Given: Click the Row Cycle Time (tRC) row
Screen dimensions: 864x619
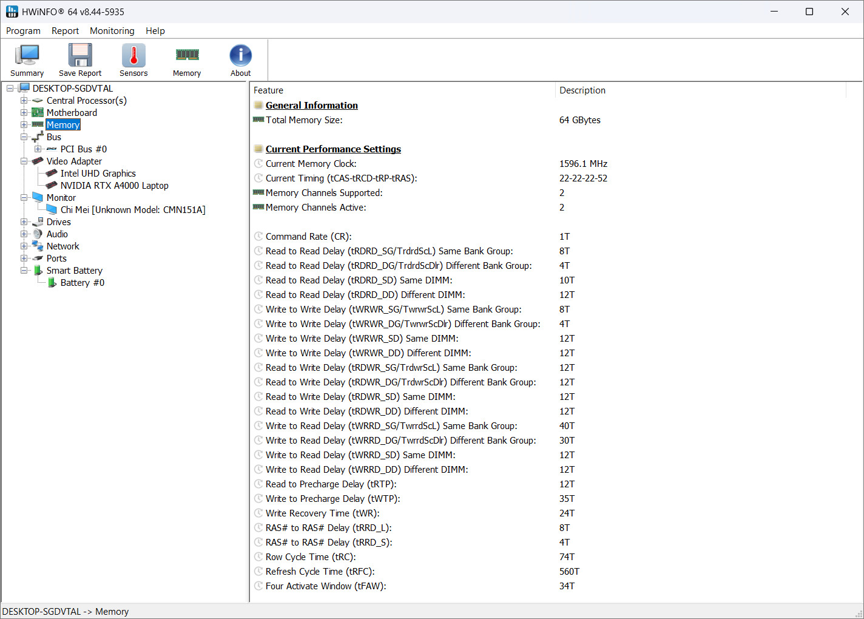Looking at the screenshot, I should click(x=549, y=557).
